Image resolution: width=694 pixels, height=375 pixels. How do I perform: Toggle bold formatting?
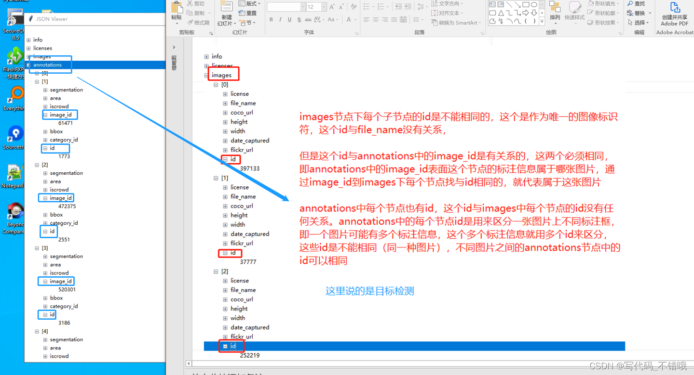pyautogui.click(x=271, y=20)
